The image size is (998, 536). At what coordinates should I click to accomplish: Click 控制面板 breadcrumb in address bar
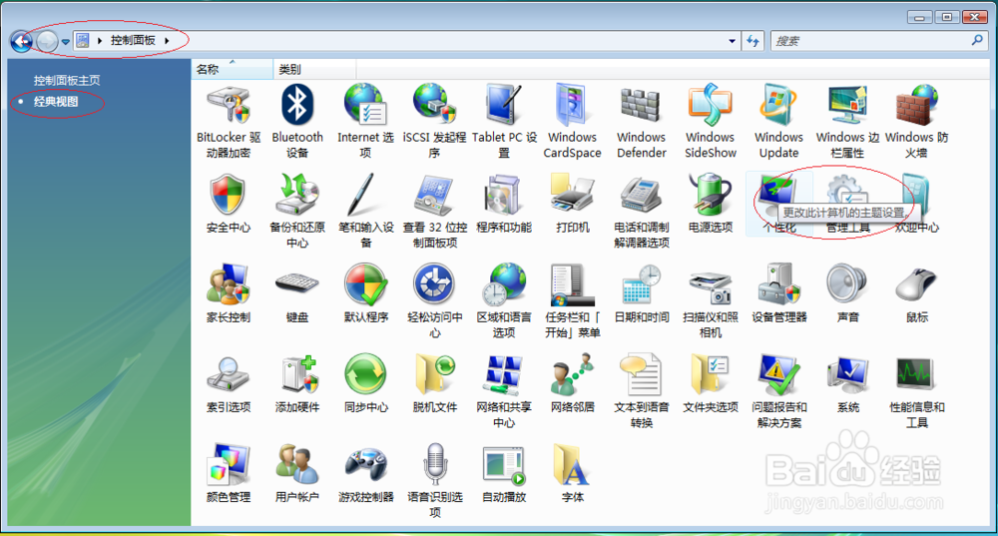point(133,40)
